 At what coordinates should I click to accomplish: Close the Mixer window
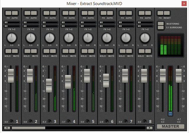click(184, 4)
